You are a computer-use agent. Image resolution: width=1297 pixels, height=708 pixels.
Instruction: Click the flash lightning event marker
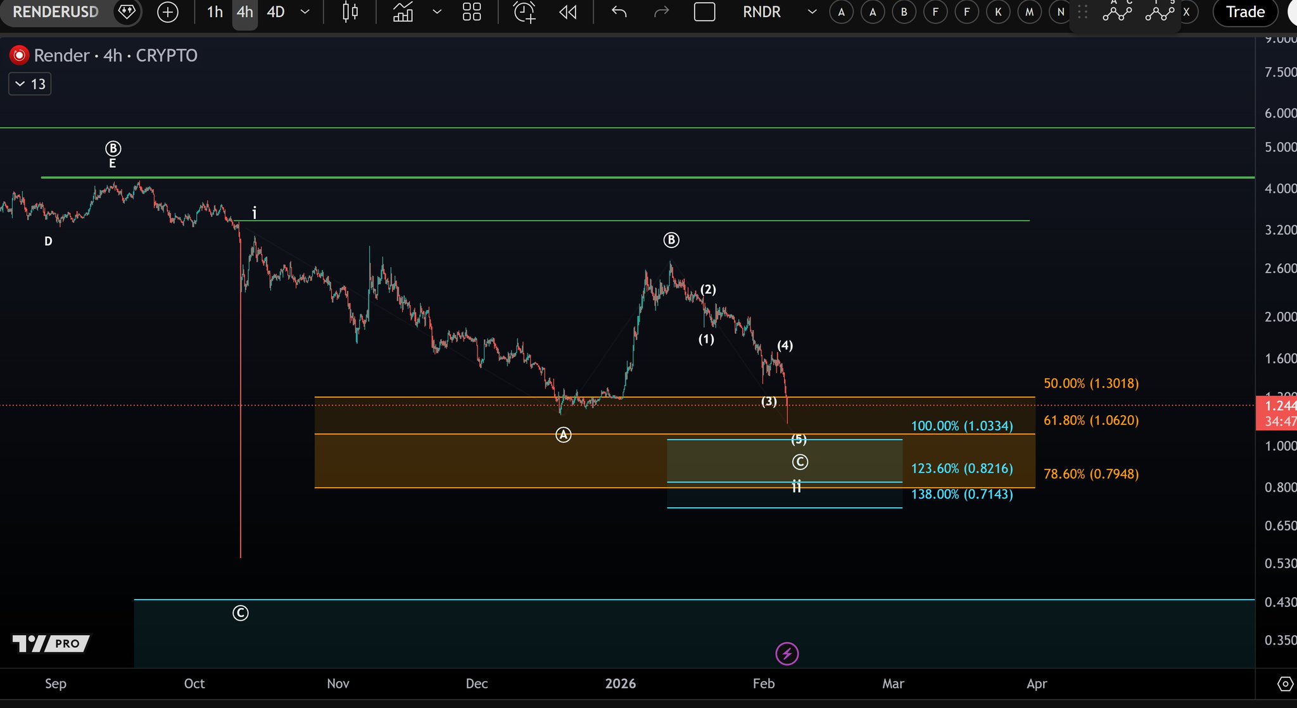[x=787, y=654]
